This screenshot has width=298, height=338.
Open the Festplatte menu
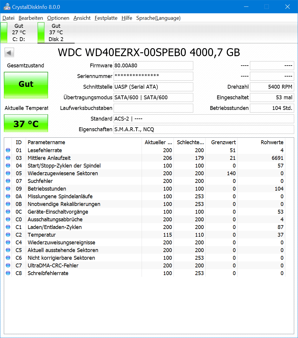point(106,18)
